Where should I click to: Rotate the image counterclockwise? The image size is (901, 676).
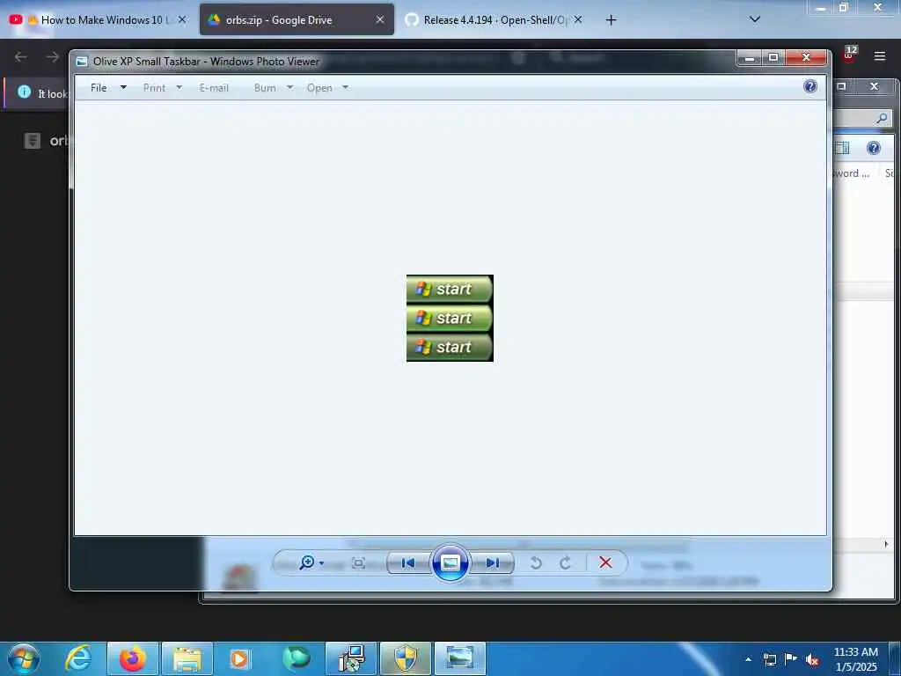(x=536, y=562)
